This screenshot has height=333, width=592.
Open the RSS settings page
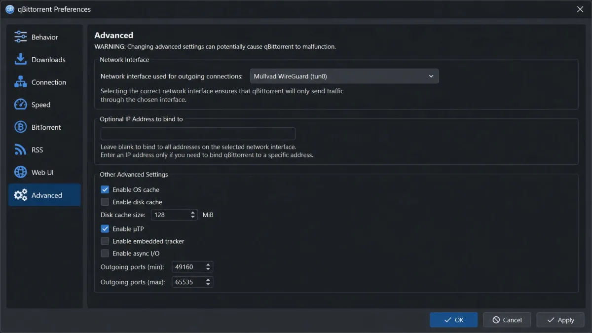[x=44, y=150]
